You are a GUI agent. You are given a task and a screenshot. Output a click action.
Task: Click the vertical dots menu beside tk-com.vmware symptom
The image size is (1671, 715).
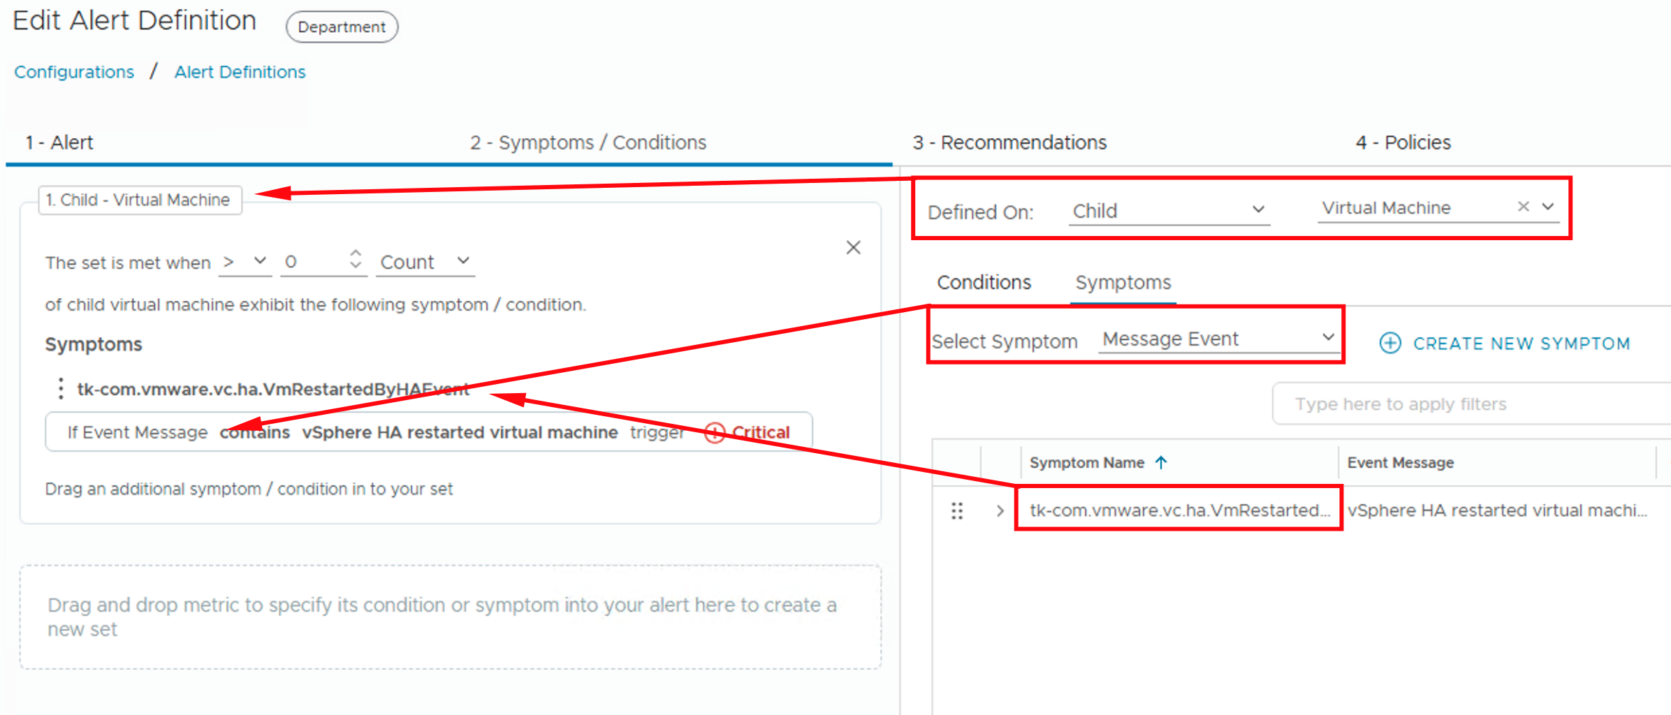coord(61,388)
